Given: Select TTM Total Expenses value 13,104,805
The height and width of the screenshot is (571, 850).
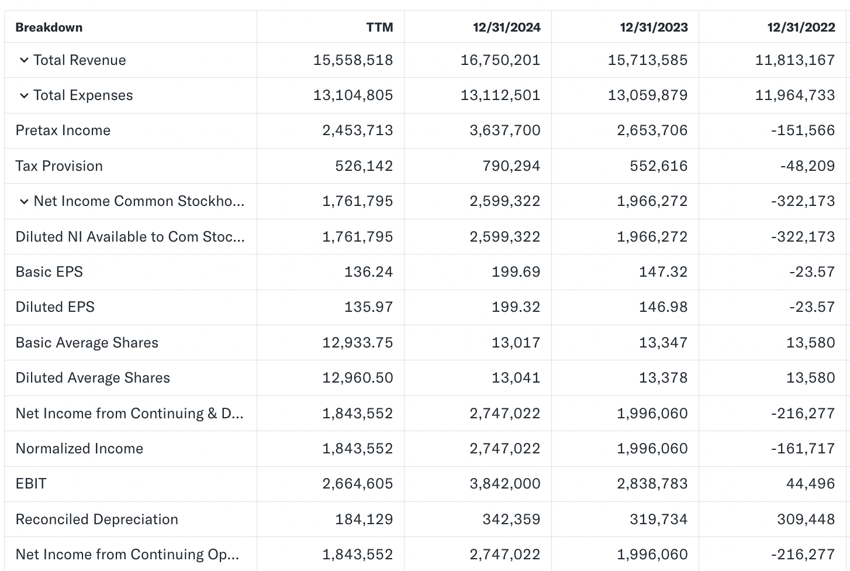Looking at the screenshot, I should [x=353, y=95].
